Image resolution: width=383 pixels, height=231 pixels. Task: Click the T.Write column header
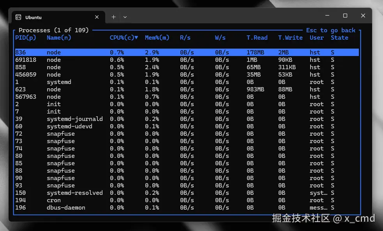[290, 38]
